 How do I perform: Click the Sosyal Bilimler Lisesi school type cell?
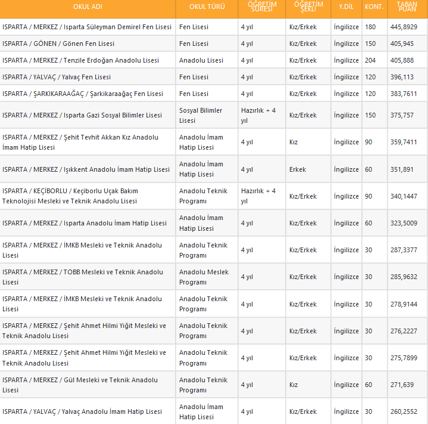tap(201, 115)
